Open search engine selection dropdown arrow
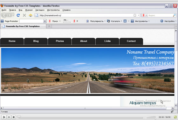This screenshot has width=178, height=120. (146, 16)
